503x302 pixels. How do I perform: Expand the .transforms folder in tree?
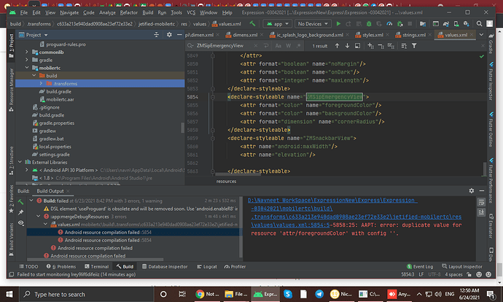click(x=41, y=84)
